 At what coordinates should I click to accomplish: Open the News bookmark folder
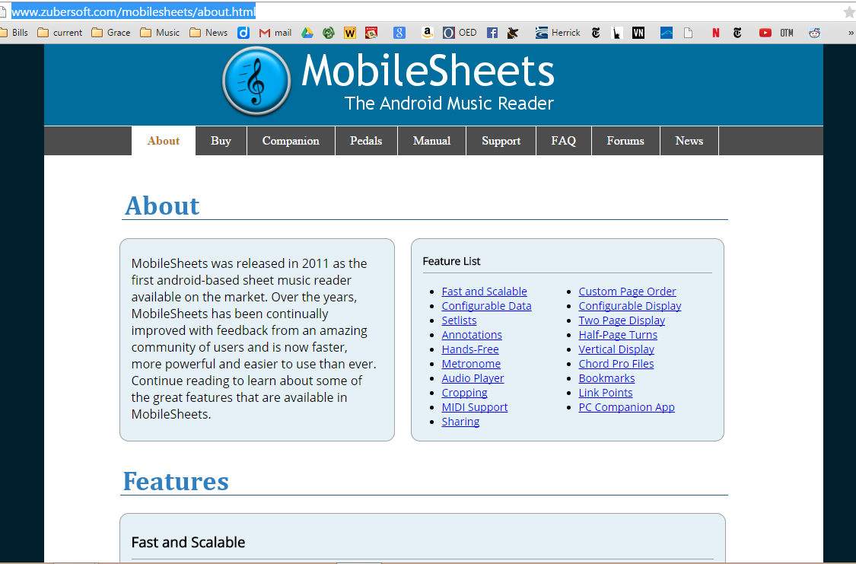(208, 33)
